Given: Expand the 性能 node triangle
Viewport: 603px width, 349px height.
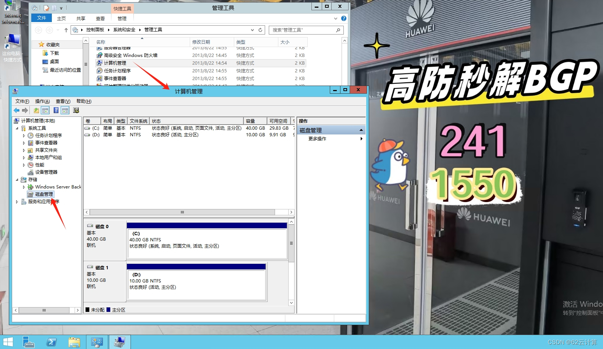Looking at the screenshot, I should point(24,165).
